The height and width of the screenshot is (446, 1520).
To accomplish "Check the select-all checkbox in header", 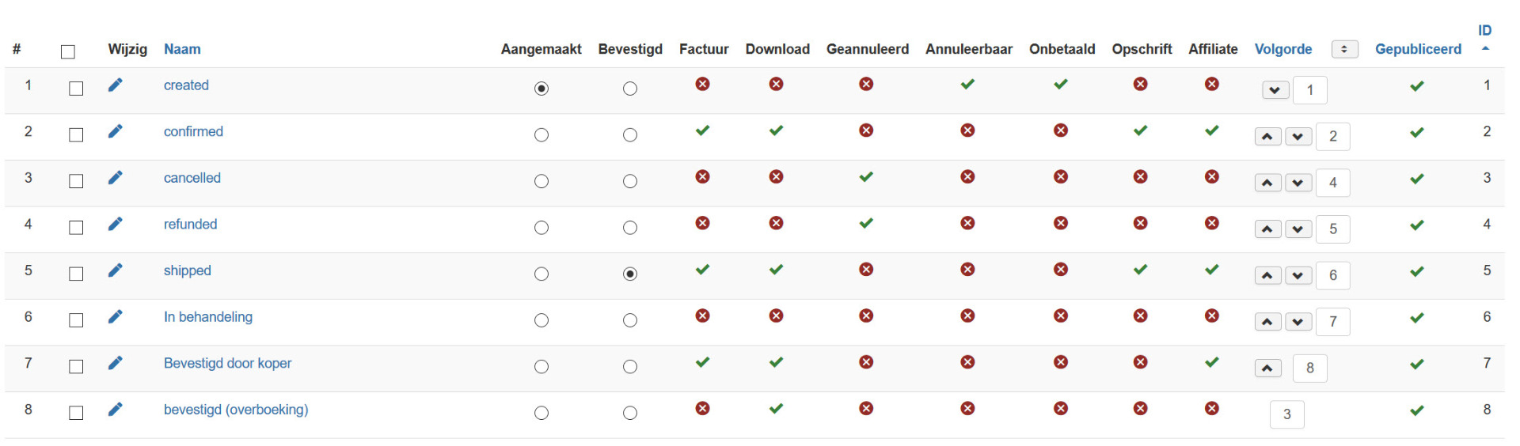I will (x=68, y=51).
